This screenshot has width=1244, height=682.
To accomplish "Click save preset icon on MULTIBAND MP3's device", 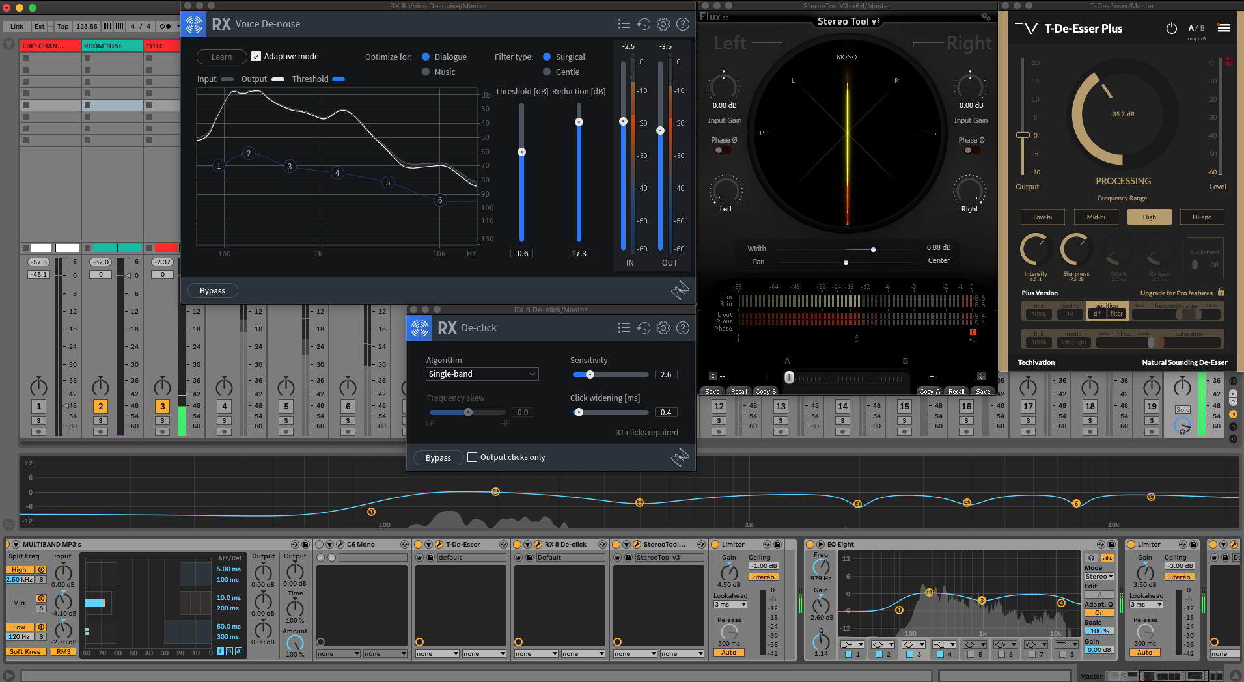I will coord(305,544).
